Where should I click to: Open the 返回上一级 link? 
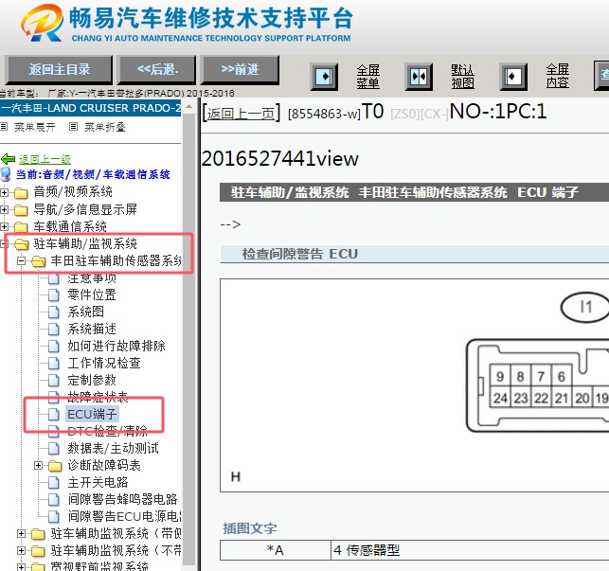[x=45, y=159]
